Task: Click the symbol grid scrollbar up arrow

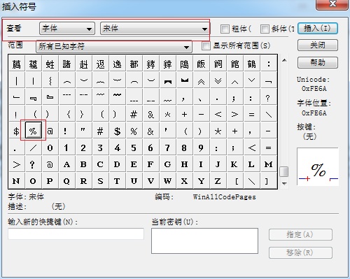Action: 284,61
